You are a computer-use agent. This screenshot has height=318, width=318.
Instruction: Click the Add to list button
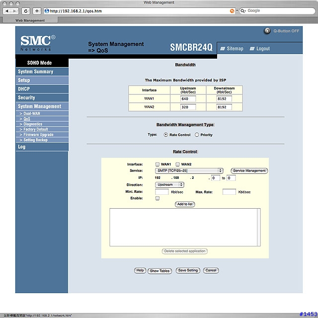pos(185,204)
